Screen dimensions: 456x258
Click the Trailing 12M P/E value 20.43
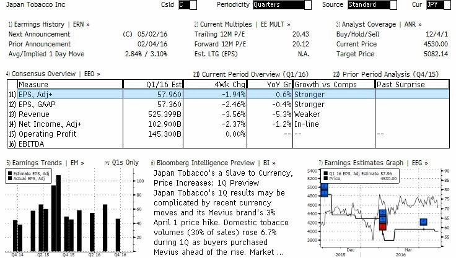pyautogui.click(x=300, y=34)
